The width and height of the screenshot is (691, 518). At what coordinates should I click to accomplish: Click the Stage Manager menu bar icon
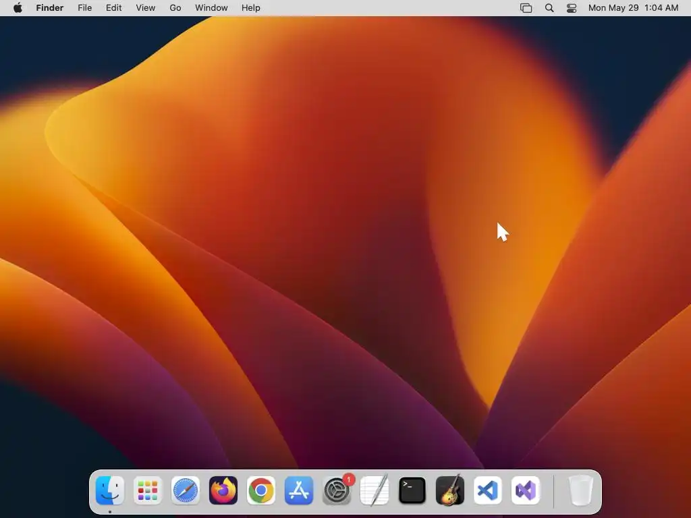(x=526, y=8)
